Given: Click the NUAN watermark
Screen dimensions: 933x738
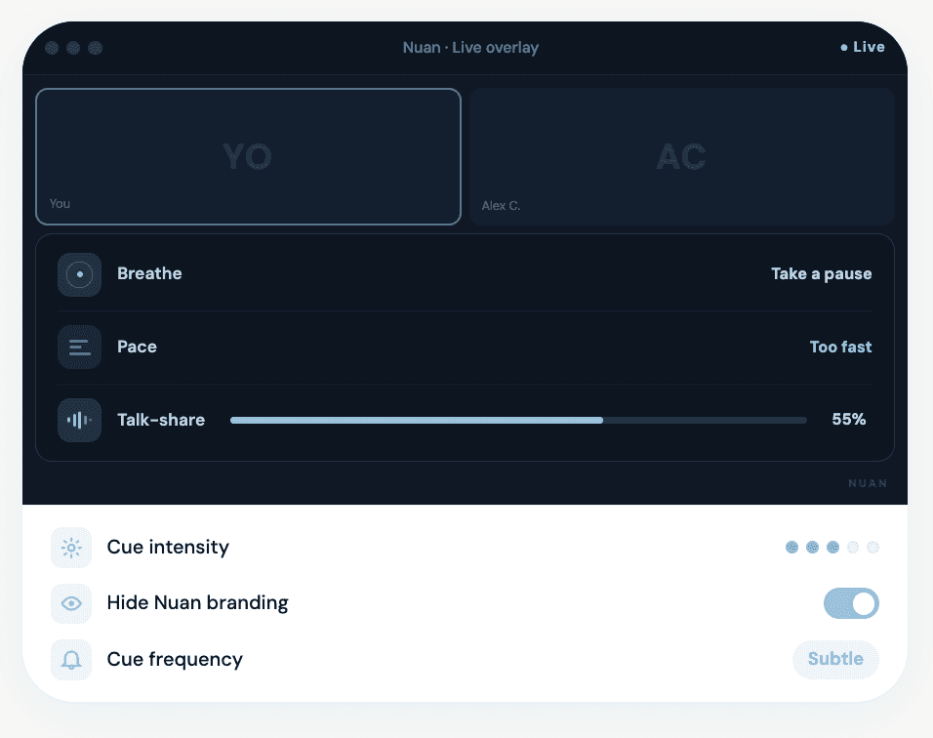Looking at the screenshot, I should [x=867, y=483].
